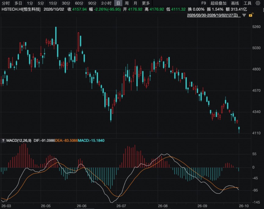Viewport: 264px width, 209px height.
Task: Click the low price 4111.32
Action: [178, 9]
